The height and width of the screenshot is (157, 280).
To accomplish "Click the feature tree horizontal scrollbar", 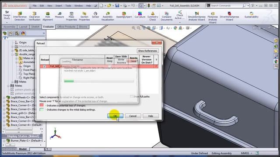I will tap(18, 132).
